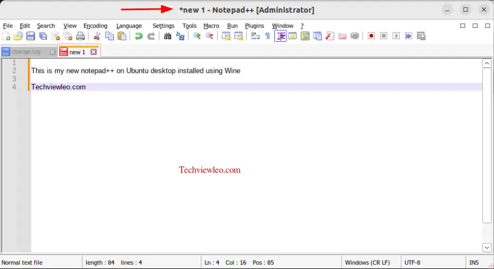Cut selection with the scissors icon

(x=97, y=36)
